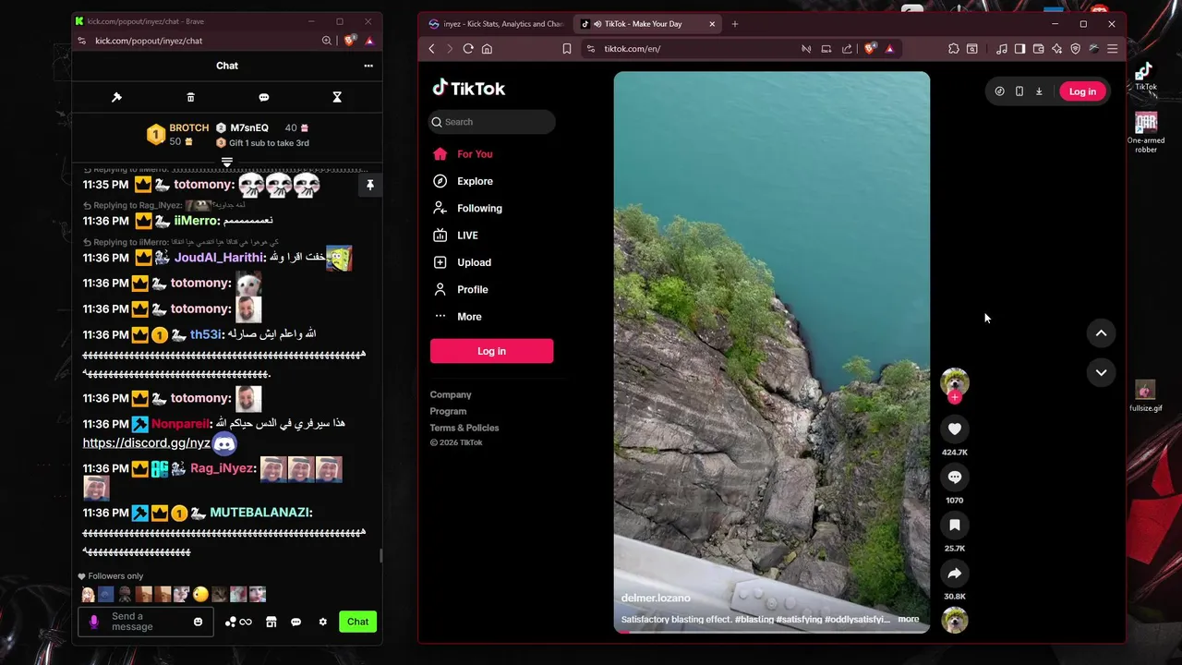Click the red Log in sidebar button
The height and width of the screenshot is (665, 1182).
point(491,351)
